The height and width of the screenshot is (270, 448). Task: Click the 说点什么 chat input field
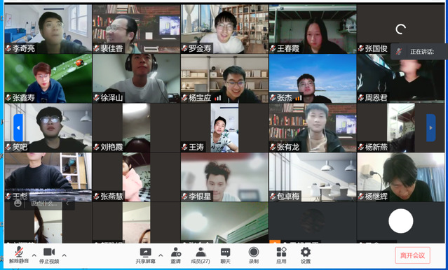[x=44, y=204]
